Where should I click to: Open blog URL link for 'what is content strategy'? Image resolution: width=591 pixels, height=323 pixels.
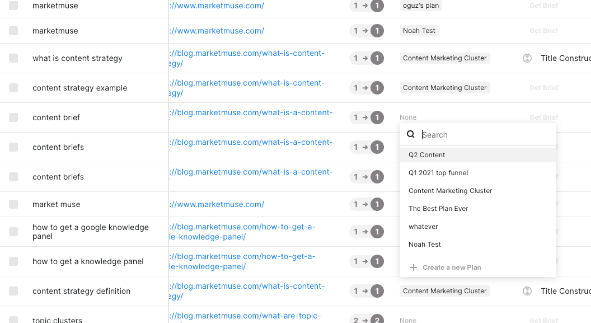(247, 58)
